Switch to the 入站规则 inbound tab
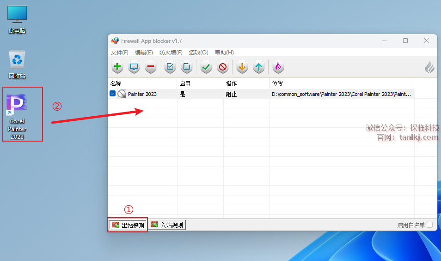The width and height of the screenshot is (441, 261). pyautogui.click(x=167, y=225)
